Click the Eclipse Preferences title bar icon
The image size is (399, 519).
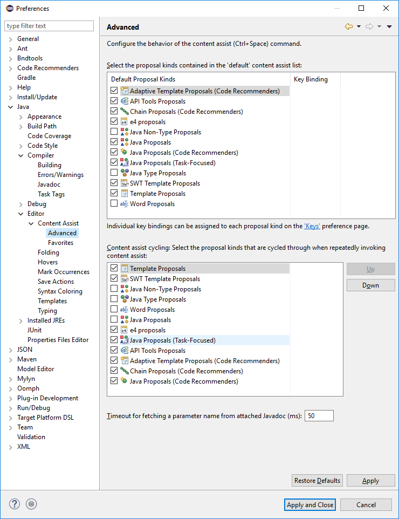[10, 8]
